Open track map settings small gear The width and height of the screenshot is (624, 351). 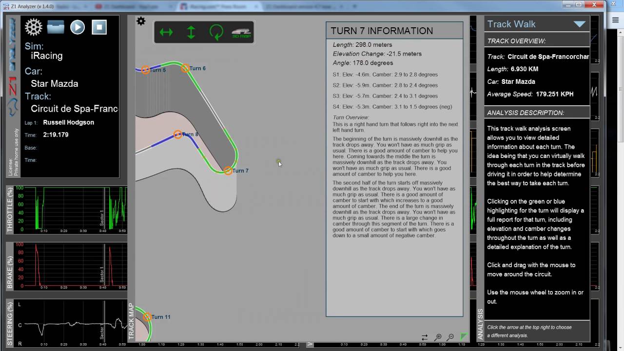pyautogui.click(x=141, y=21)
